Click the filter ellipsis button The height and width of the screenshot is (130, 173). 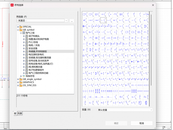click(72, 21)
